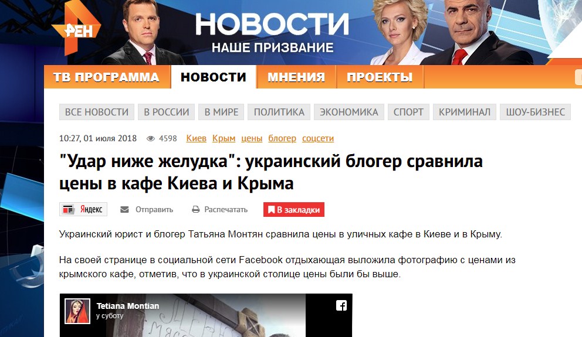Click the envelope Отправить icon
Image resolution: width=582 pixels, height=337 pixels.
click(x=124, y=210)
